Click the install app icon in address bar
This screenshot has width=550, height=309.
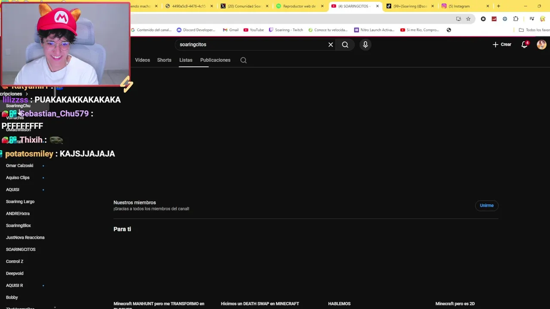[x=458, y=19]
